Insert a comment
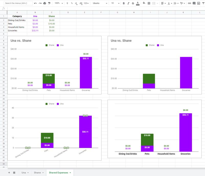This screenshot has width=205, height=176. [x=194, y=3]
